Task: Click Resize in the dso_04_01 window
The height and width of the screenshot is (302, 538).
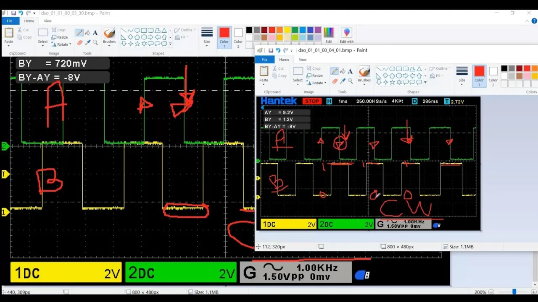Action: coord(314,75)
